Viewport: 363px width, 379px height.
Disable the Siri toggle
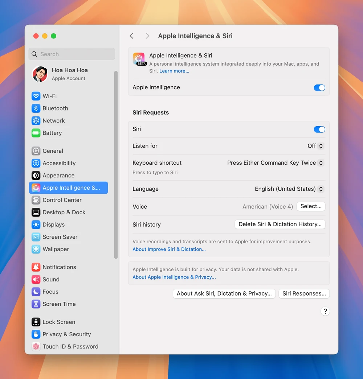(319, 129)
